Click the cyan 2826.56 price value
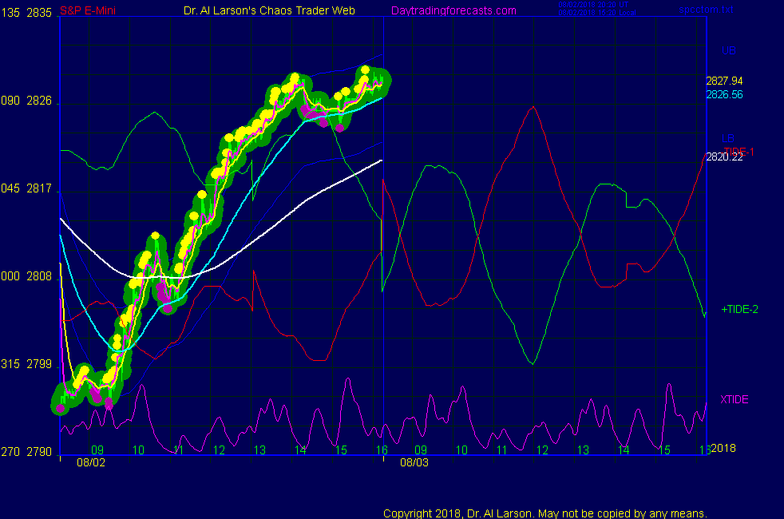Image resolution: width=784 pixels, height=519 pixels. tap(724, 94)
